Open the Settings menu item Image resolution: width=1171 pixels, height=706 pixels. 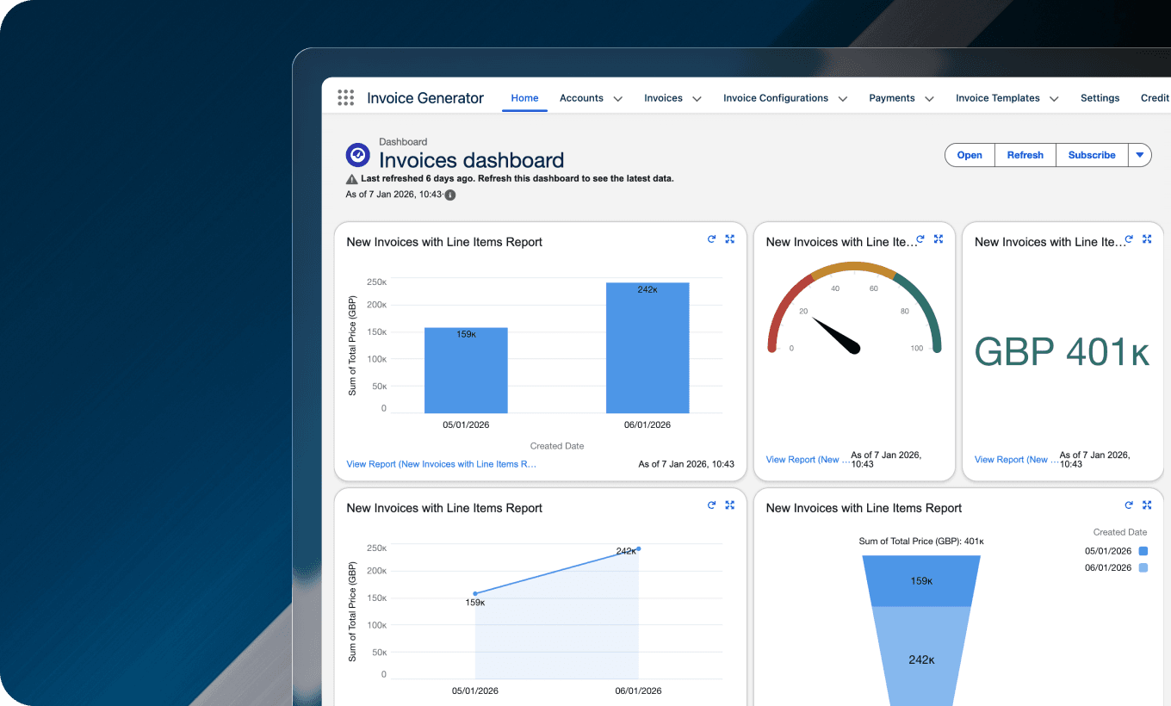(1100, 98)
